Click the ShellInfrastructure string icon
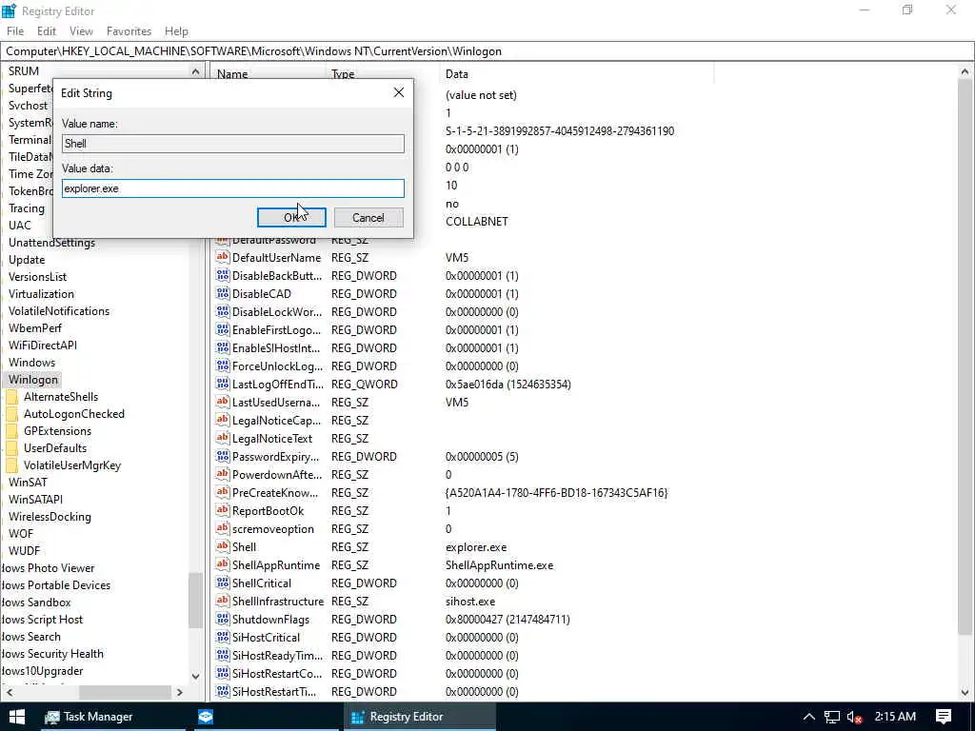Image resolution: width=975 pixels, height=731 pixels. point(223,601)
